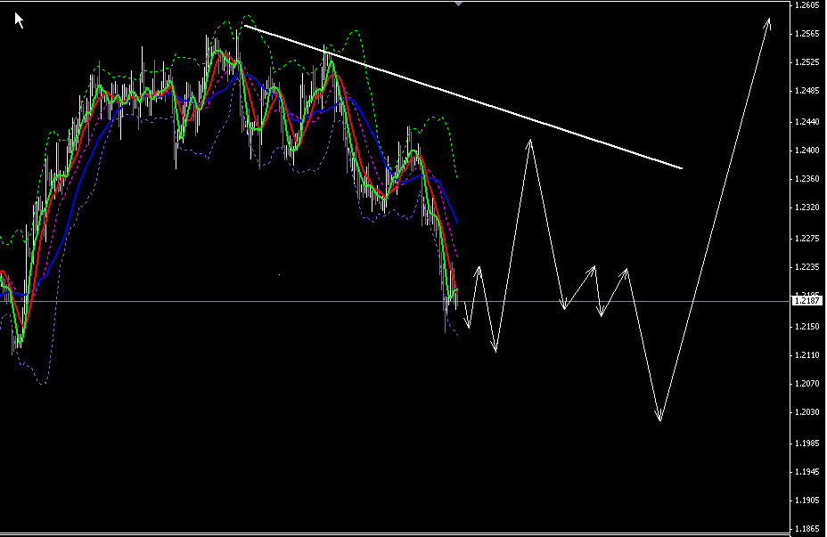Click the current price label 1.2187
The width and height of the screenshot is (827, 537).
point(807,301)
